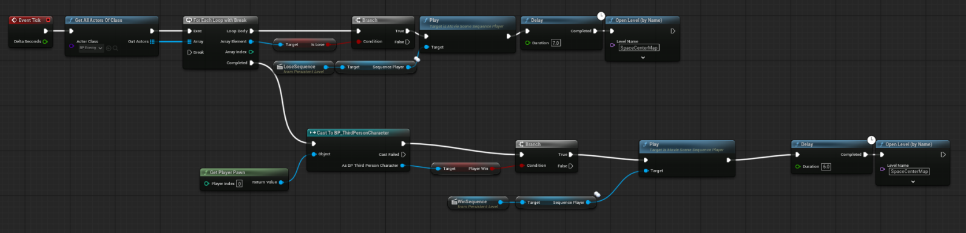This screenshot has height=233, width=966.
Task: Expand the upper Open Level node options
Action: coord(643,58)
